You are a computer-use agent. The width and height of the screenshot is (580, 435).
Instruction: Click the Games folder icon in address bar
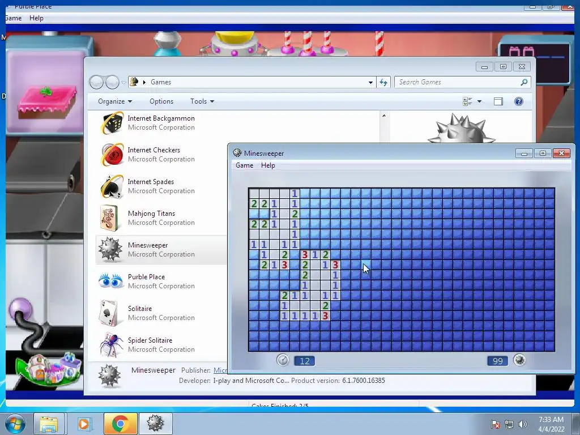134,82
